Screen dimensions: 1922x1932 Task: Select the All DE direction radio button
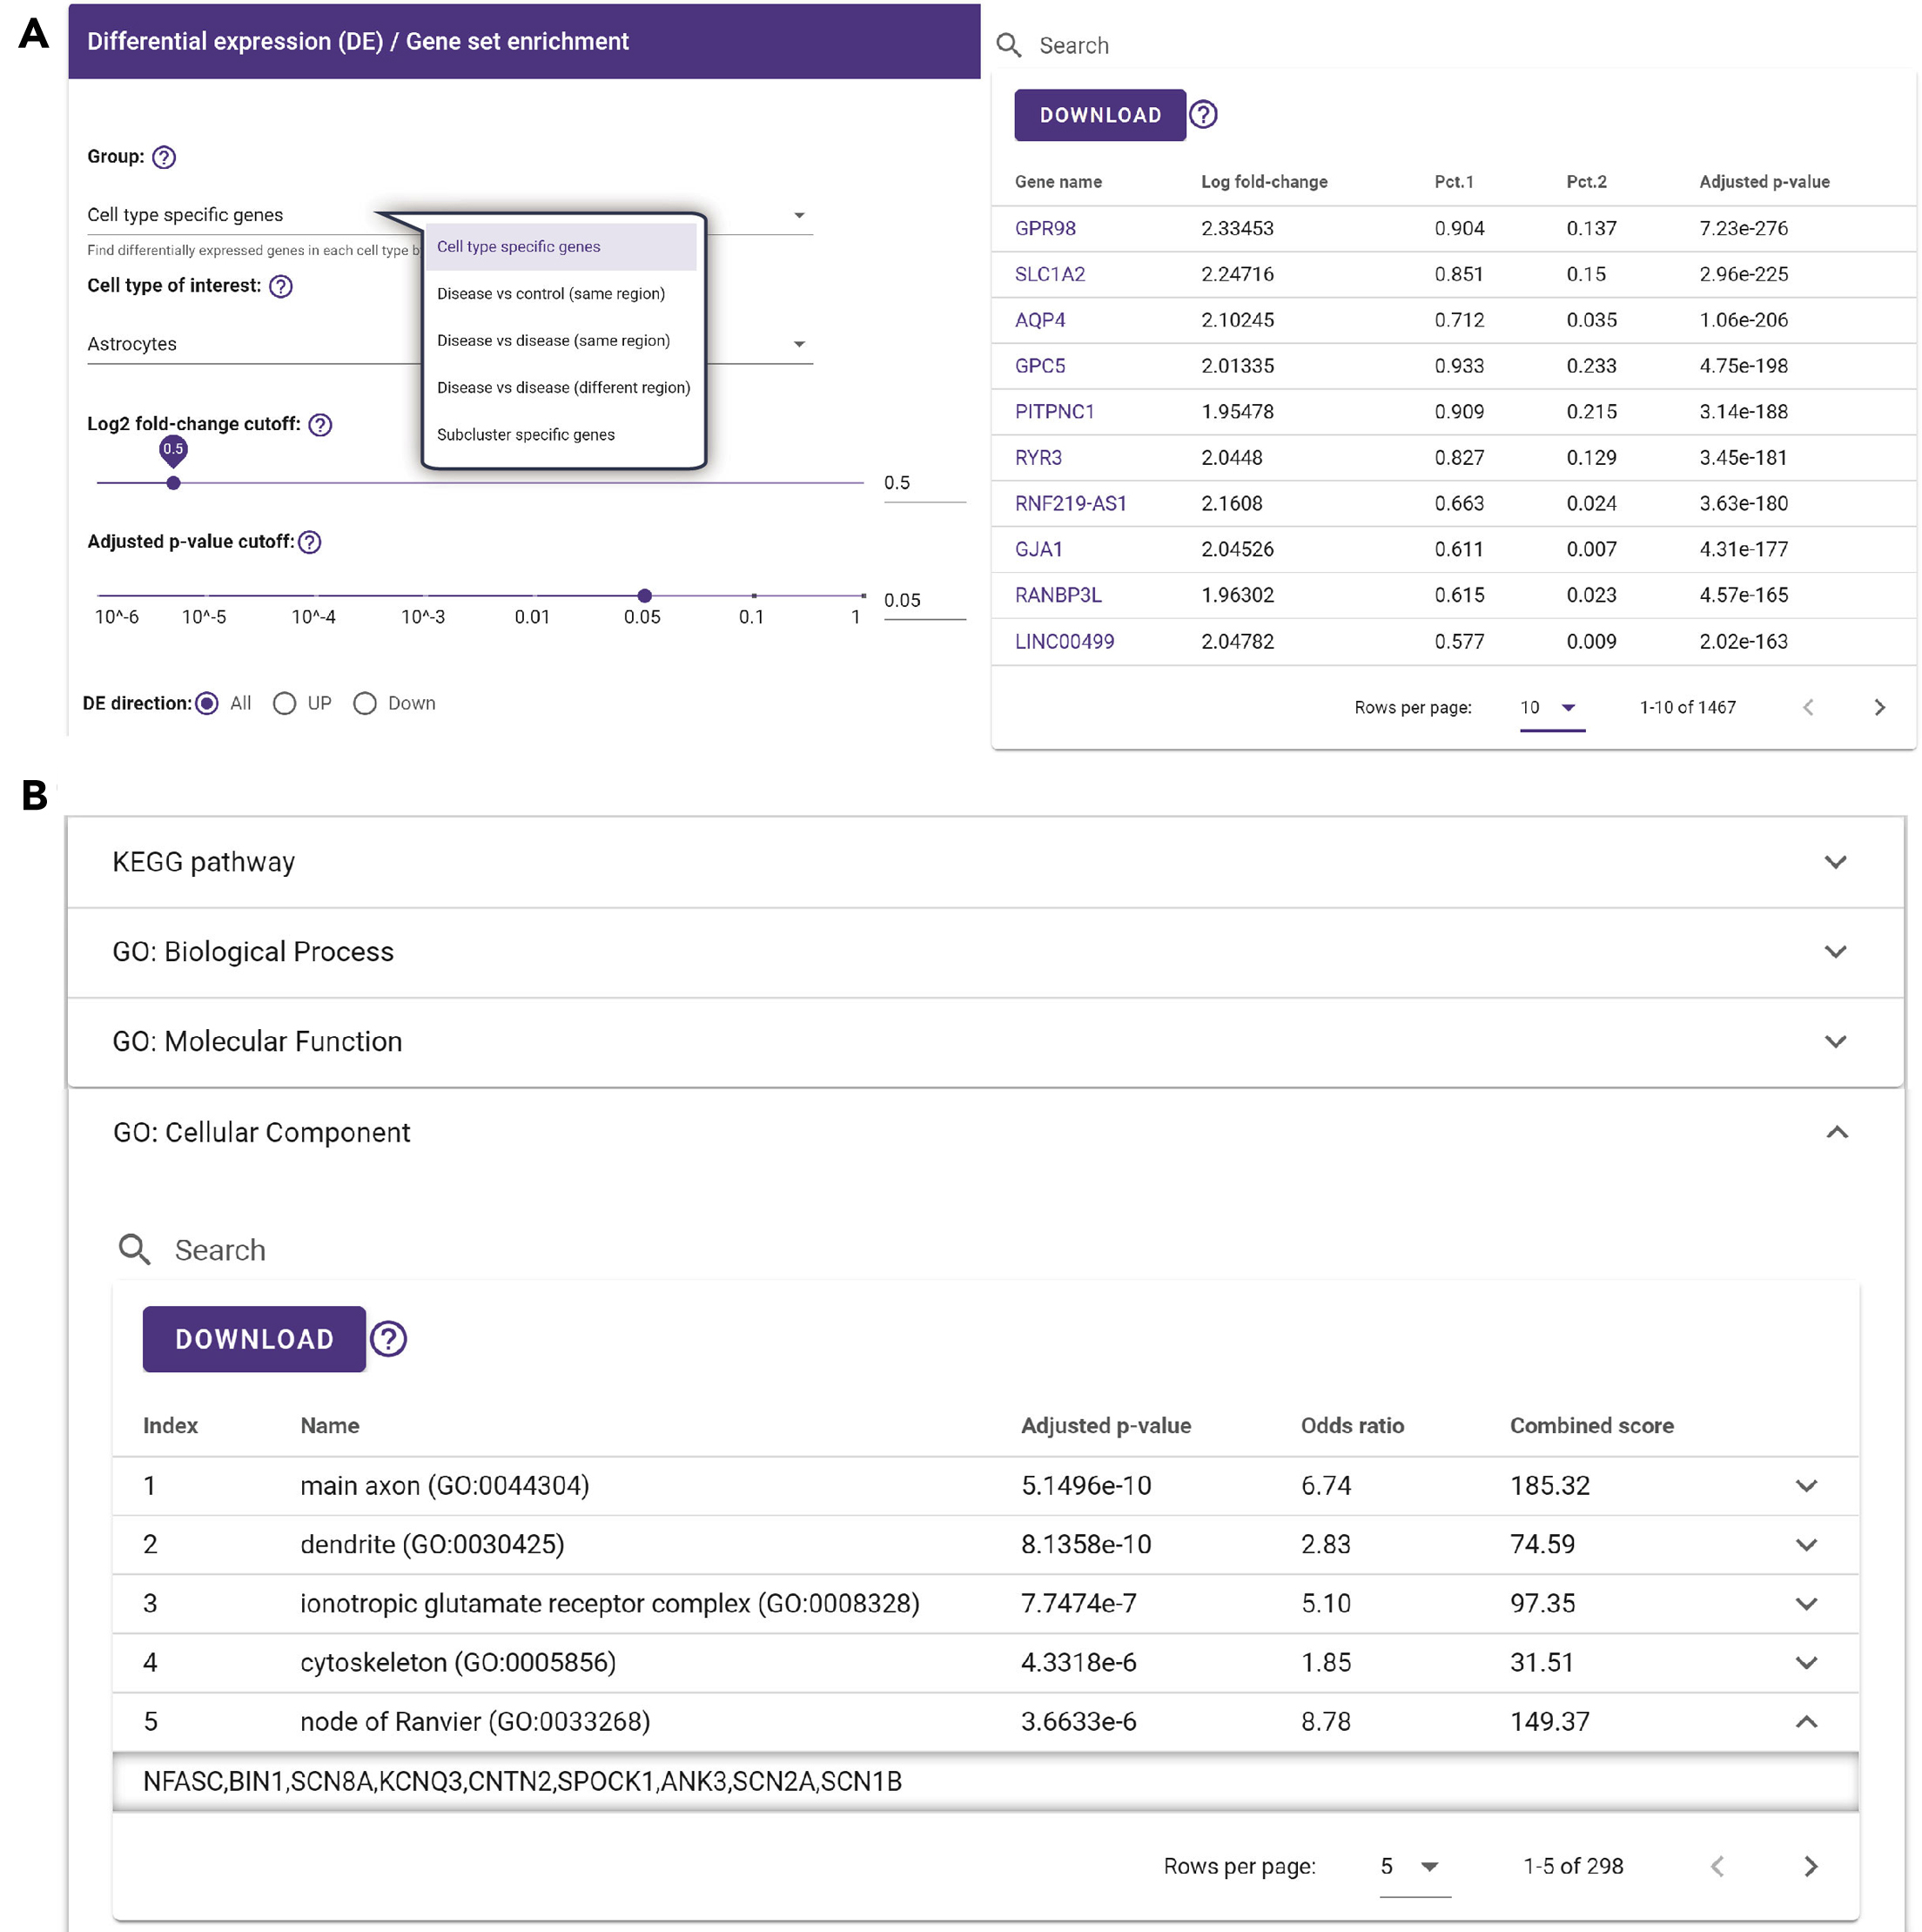(x=207, y=704)
